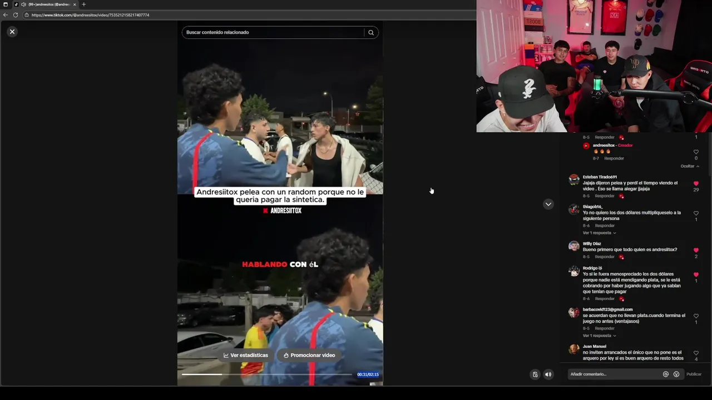712x400 pixels.
Task: Close the '(99+)andreesitox' browser tab
Action: click(x=75, y=4)
